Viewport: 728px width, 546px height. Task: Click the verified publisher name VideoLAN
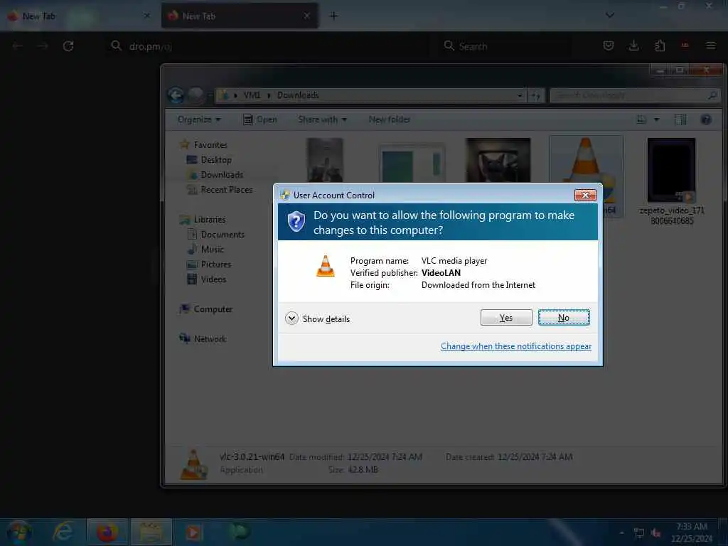point(441,273)
